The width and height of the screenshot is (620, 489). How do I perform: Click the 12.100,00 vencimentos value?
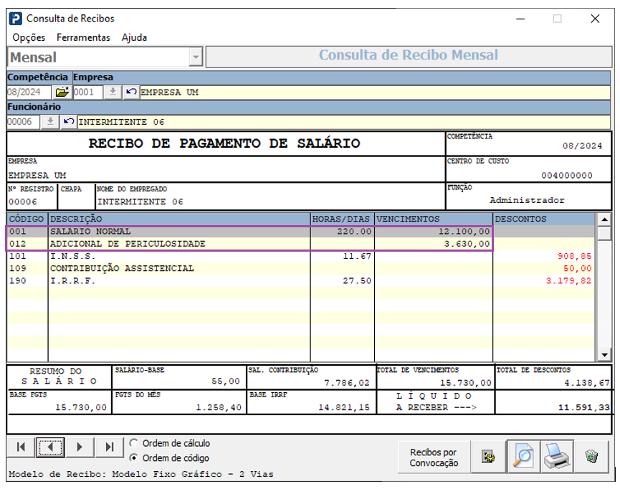point(464,232)
